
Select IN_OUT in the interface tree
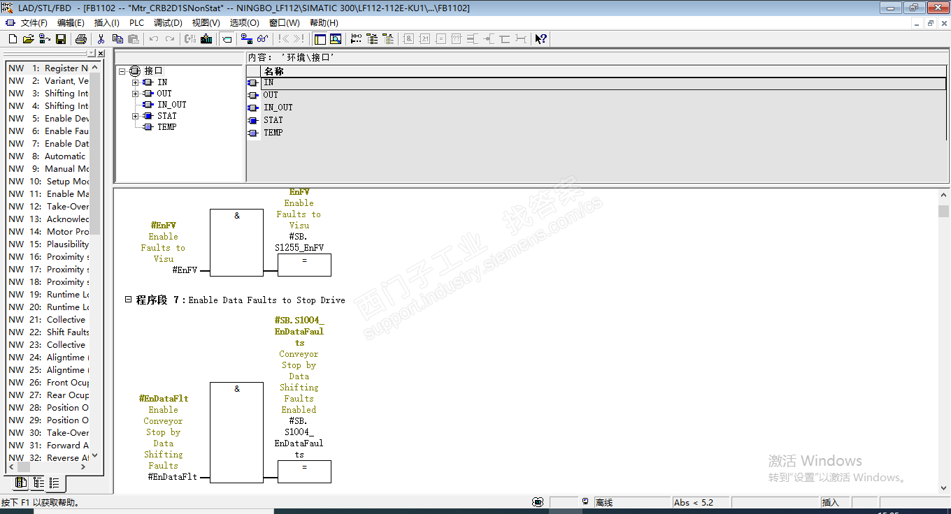(x=171, y=105)
